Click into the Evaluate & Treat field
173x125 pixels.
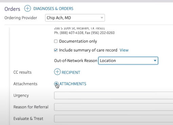click(114, 119)
